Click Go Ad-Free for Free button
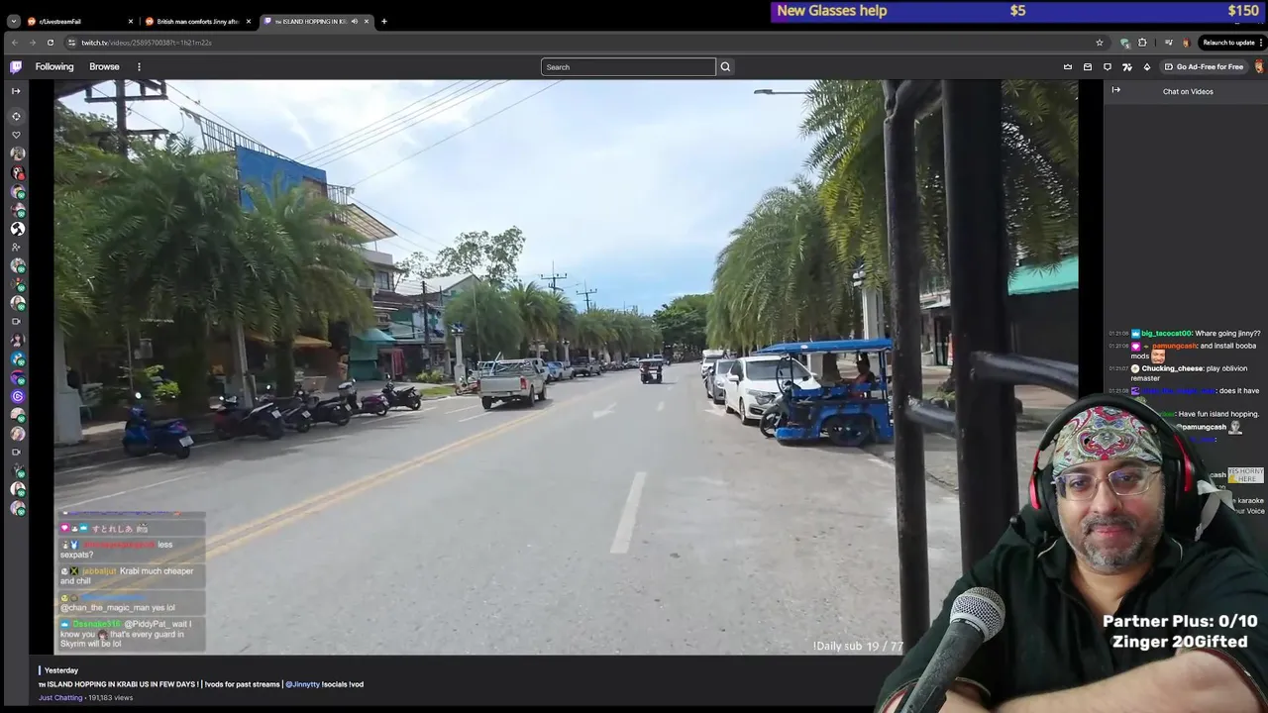 coord(1204,67)
